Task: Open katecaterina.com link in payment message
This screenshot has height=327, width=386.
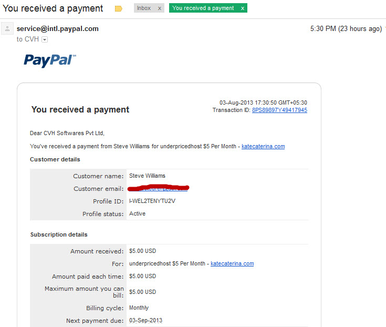Action: click(x=263, y=146)
